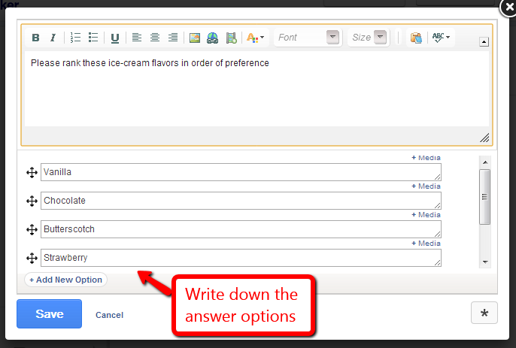Click the paste from clipboard icon
Image resolution: width=516 pixels, height=348 pixels.
415,38
